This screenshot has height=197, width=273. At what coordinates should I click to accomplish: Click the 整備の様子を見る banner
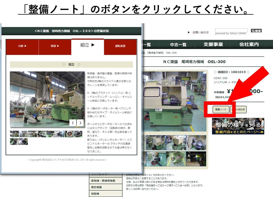(x=238, y=126)
